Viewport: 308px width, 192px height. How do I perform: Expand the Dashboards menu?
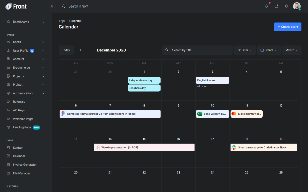click(x=26, y=22)
